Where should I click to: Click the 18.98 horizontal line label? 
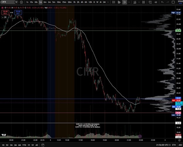pyautogui.click(x=178, y=123)
